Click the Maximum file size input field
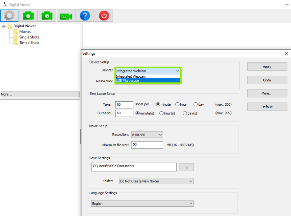Screen dimensions: 291x216 pos(147,145)
